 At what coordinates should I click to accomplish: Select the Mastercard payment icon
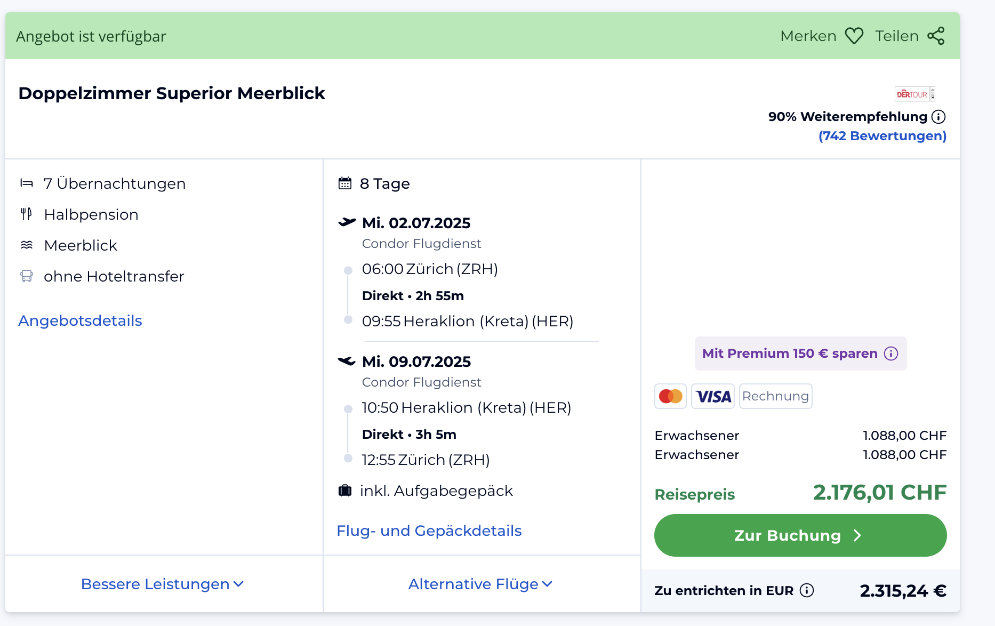670,396
